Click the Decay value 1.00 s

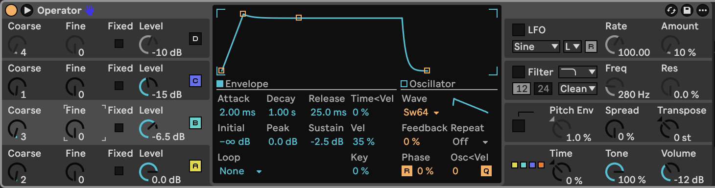click(282, 113)
